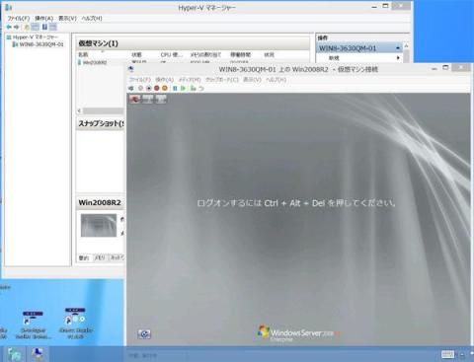Image resolution: width=474 pixels, height=362 pixels.
Task: Switch to メモリ tab in details pane
Action: tap(100, 257)
